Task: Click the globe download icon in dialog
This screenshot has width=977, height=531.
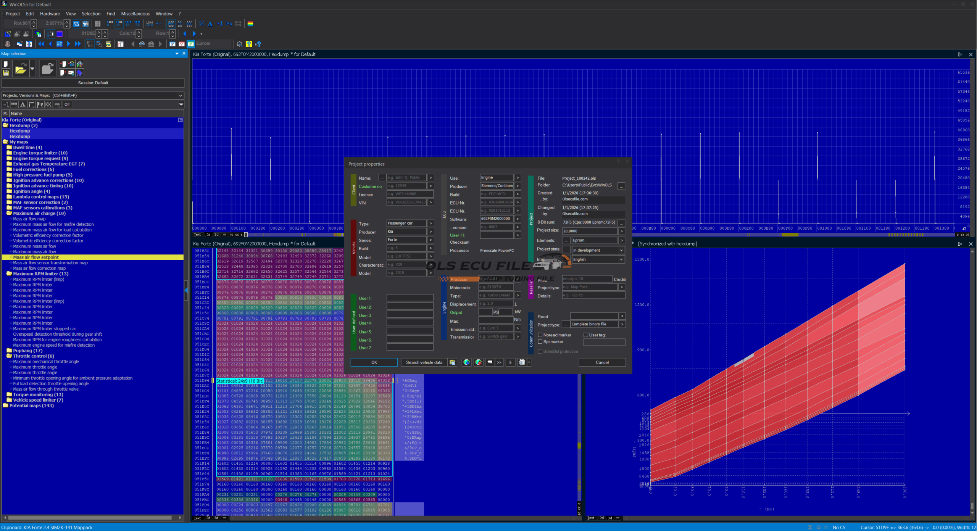Action: pos(466,362)
